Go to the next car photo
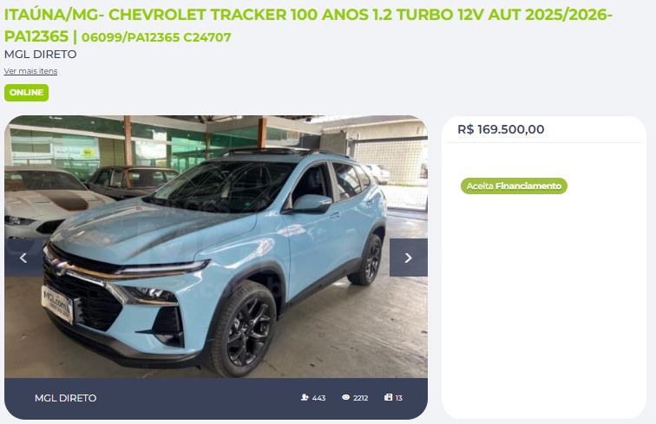Image resolution: width=656 pixels, height=424 pixels. 409,258
